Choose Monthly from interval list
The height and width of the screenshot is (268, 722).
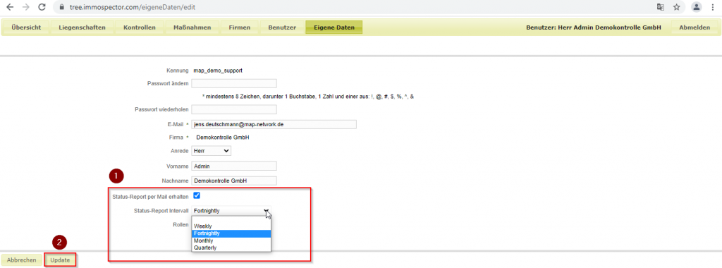(x=231, y=240)
